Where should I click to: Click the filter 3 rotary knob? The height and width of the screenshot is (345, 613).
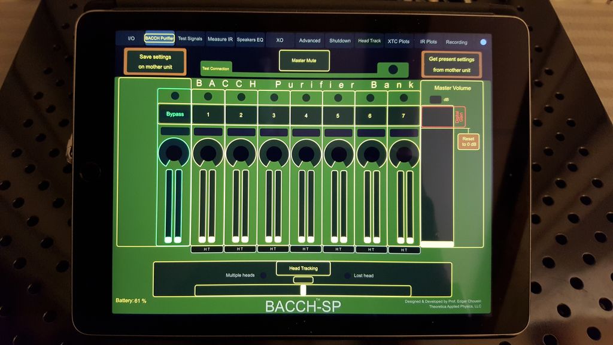pyautogui.click(x=274, y=154)
